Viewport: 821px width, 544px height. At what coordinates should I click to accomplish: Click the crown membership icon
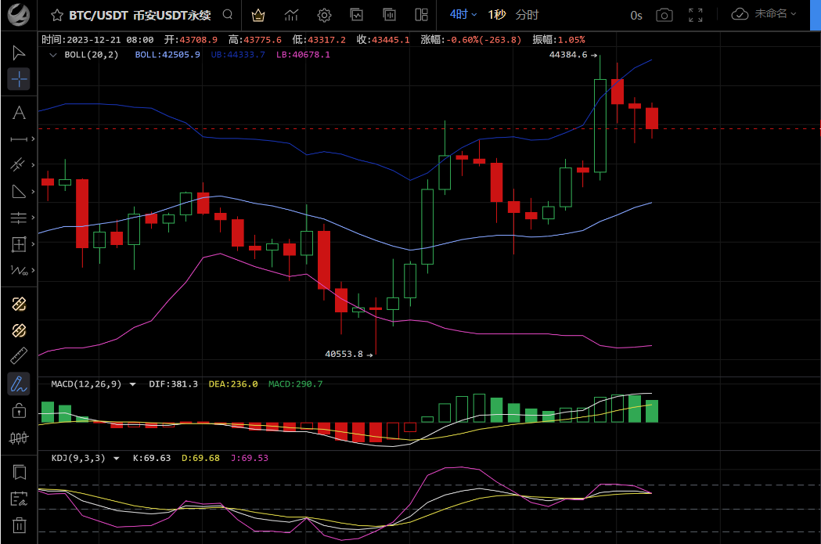pos(258,15)
